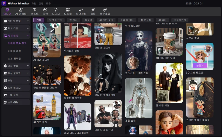The width and height of the screenshot is (222, 137).
Task: Expand the 얼굴 합성 dropdown arrow
Action: pyautogui.click(x=28, y=66)
